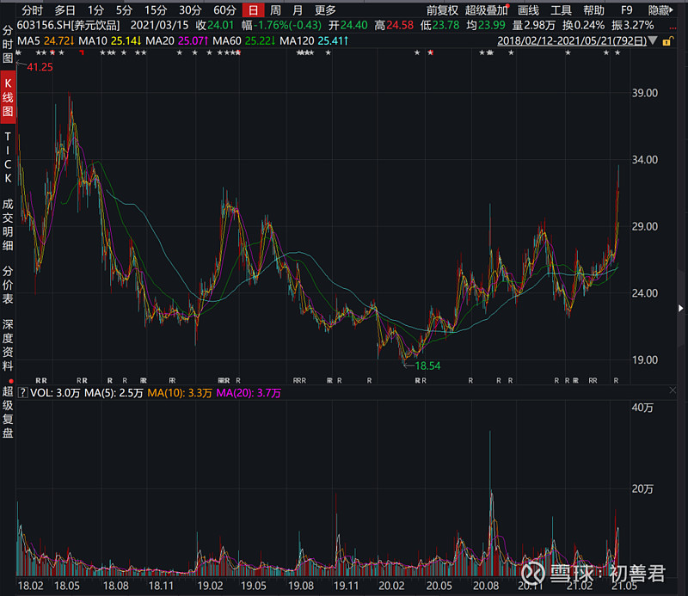
Task: Click the volume MA(10): 3.3万 label
Action: [x=180, y=393]
